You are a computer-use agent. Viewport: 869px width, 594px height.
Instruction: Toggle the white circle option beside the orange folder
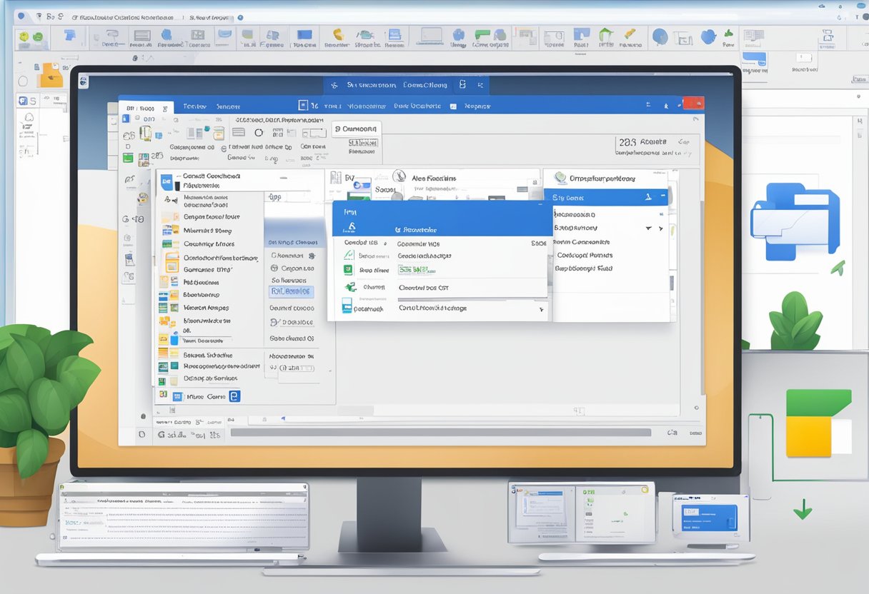click(22, 81)
